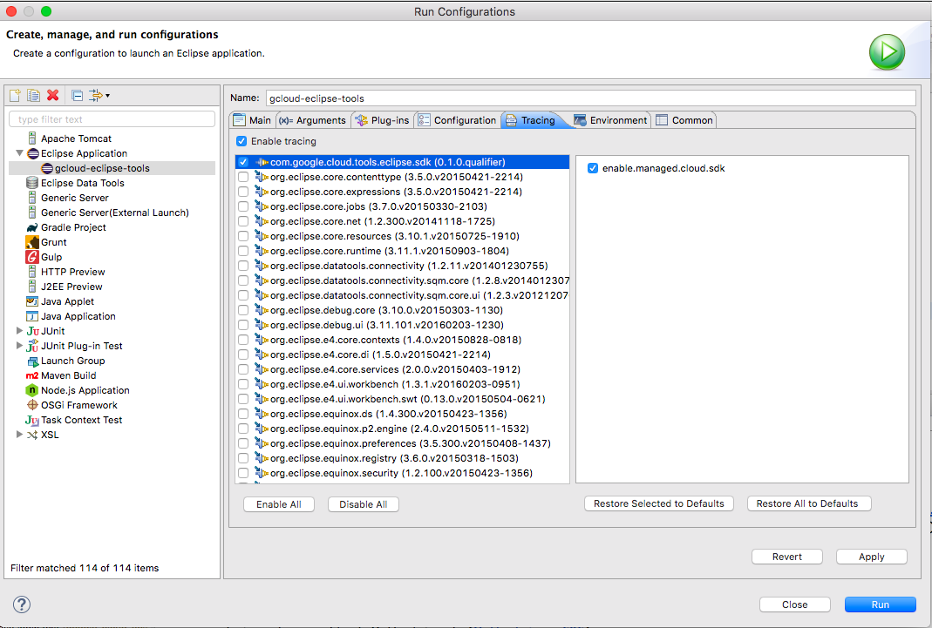The width and height of the screenshot is (932, 628).
Task: Select org.eclipse.e4.ui.workbench.swt plug-in row
Action: point(402,399)
